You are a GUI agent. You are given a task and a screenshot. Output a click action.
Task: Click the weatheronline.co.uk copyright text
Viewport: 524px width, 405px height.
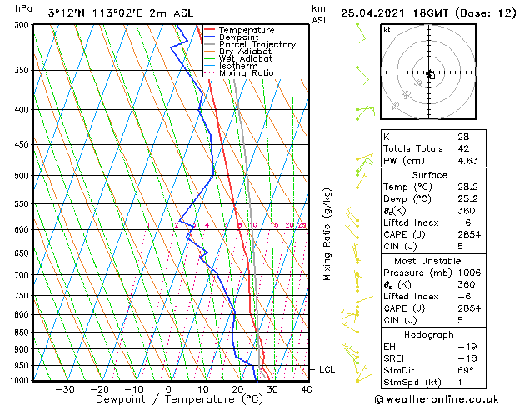(437, 399)
